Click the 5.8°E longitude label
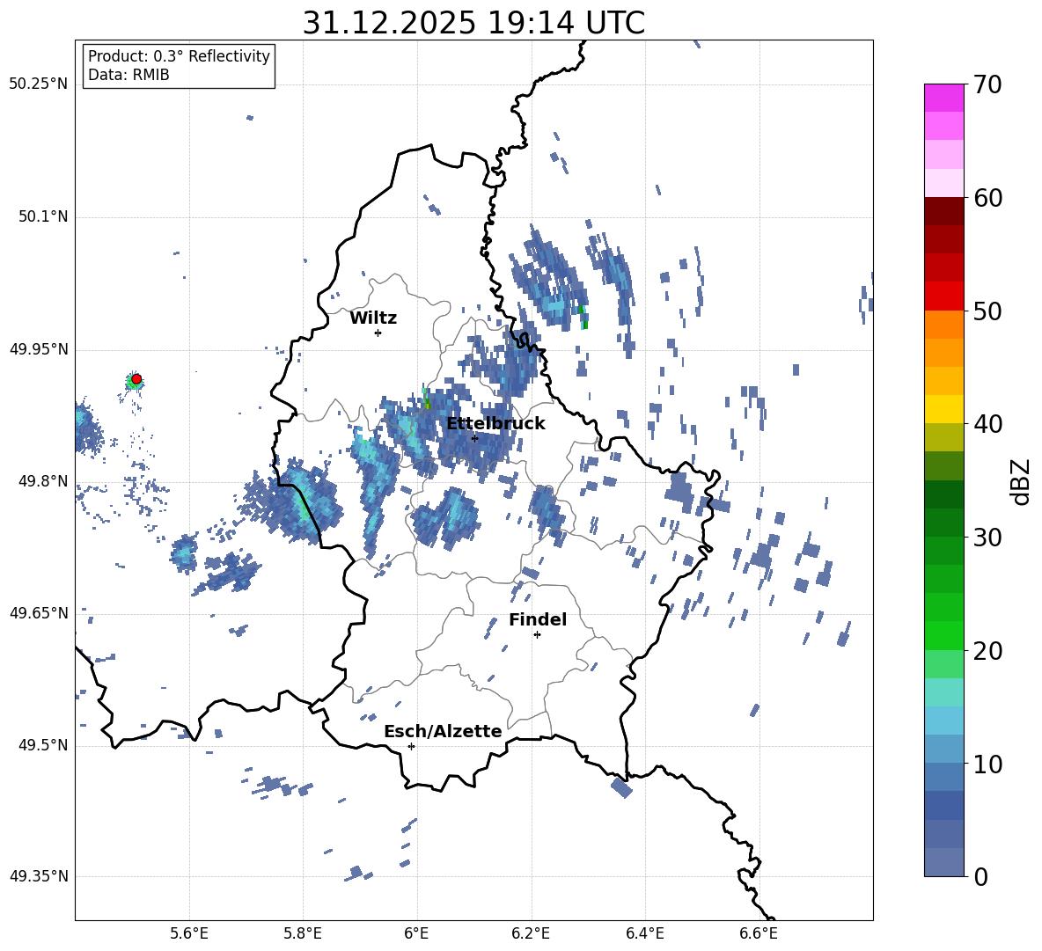This screenshot has height=951, width=1042. tap(303, 933)
